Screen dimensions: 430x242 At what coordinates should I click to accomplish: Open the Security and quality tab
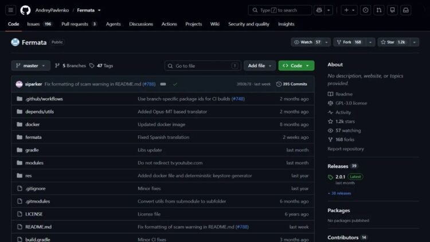coord(249,24)
